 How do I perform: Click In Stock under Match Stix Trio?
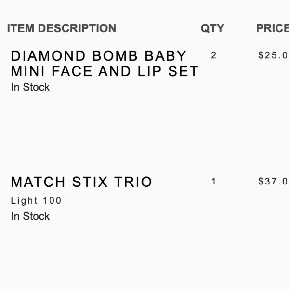pyautogui.click(x=30, y=216)
